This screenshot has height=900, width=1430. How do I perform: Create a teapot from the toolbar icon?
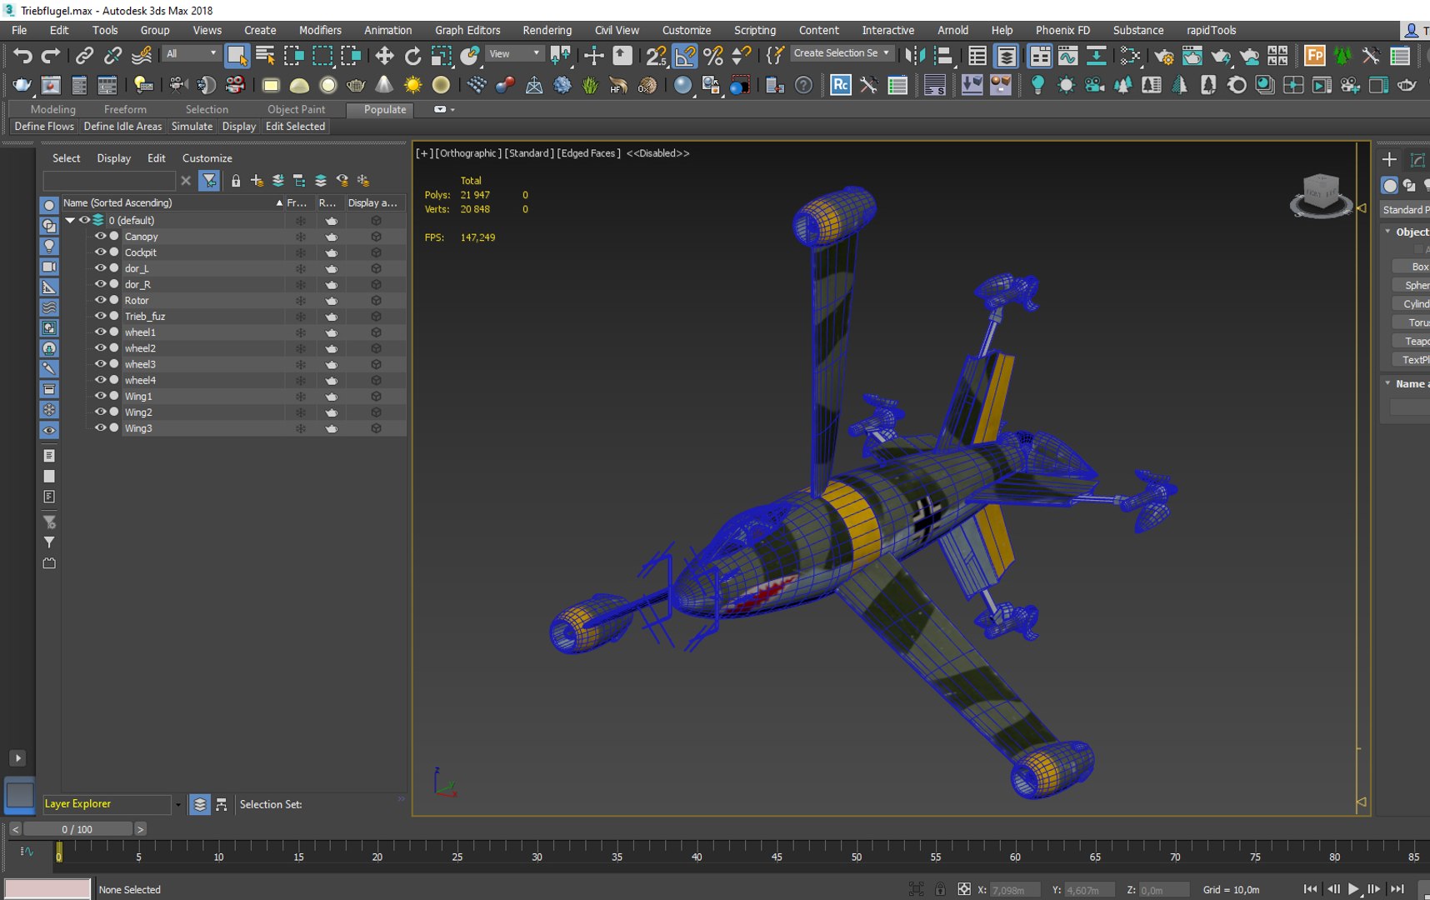[356, 85]
